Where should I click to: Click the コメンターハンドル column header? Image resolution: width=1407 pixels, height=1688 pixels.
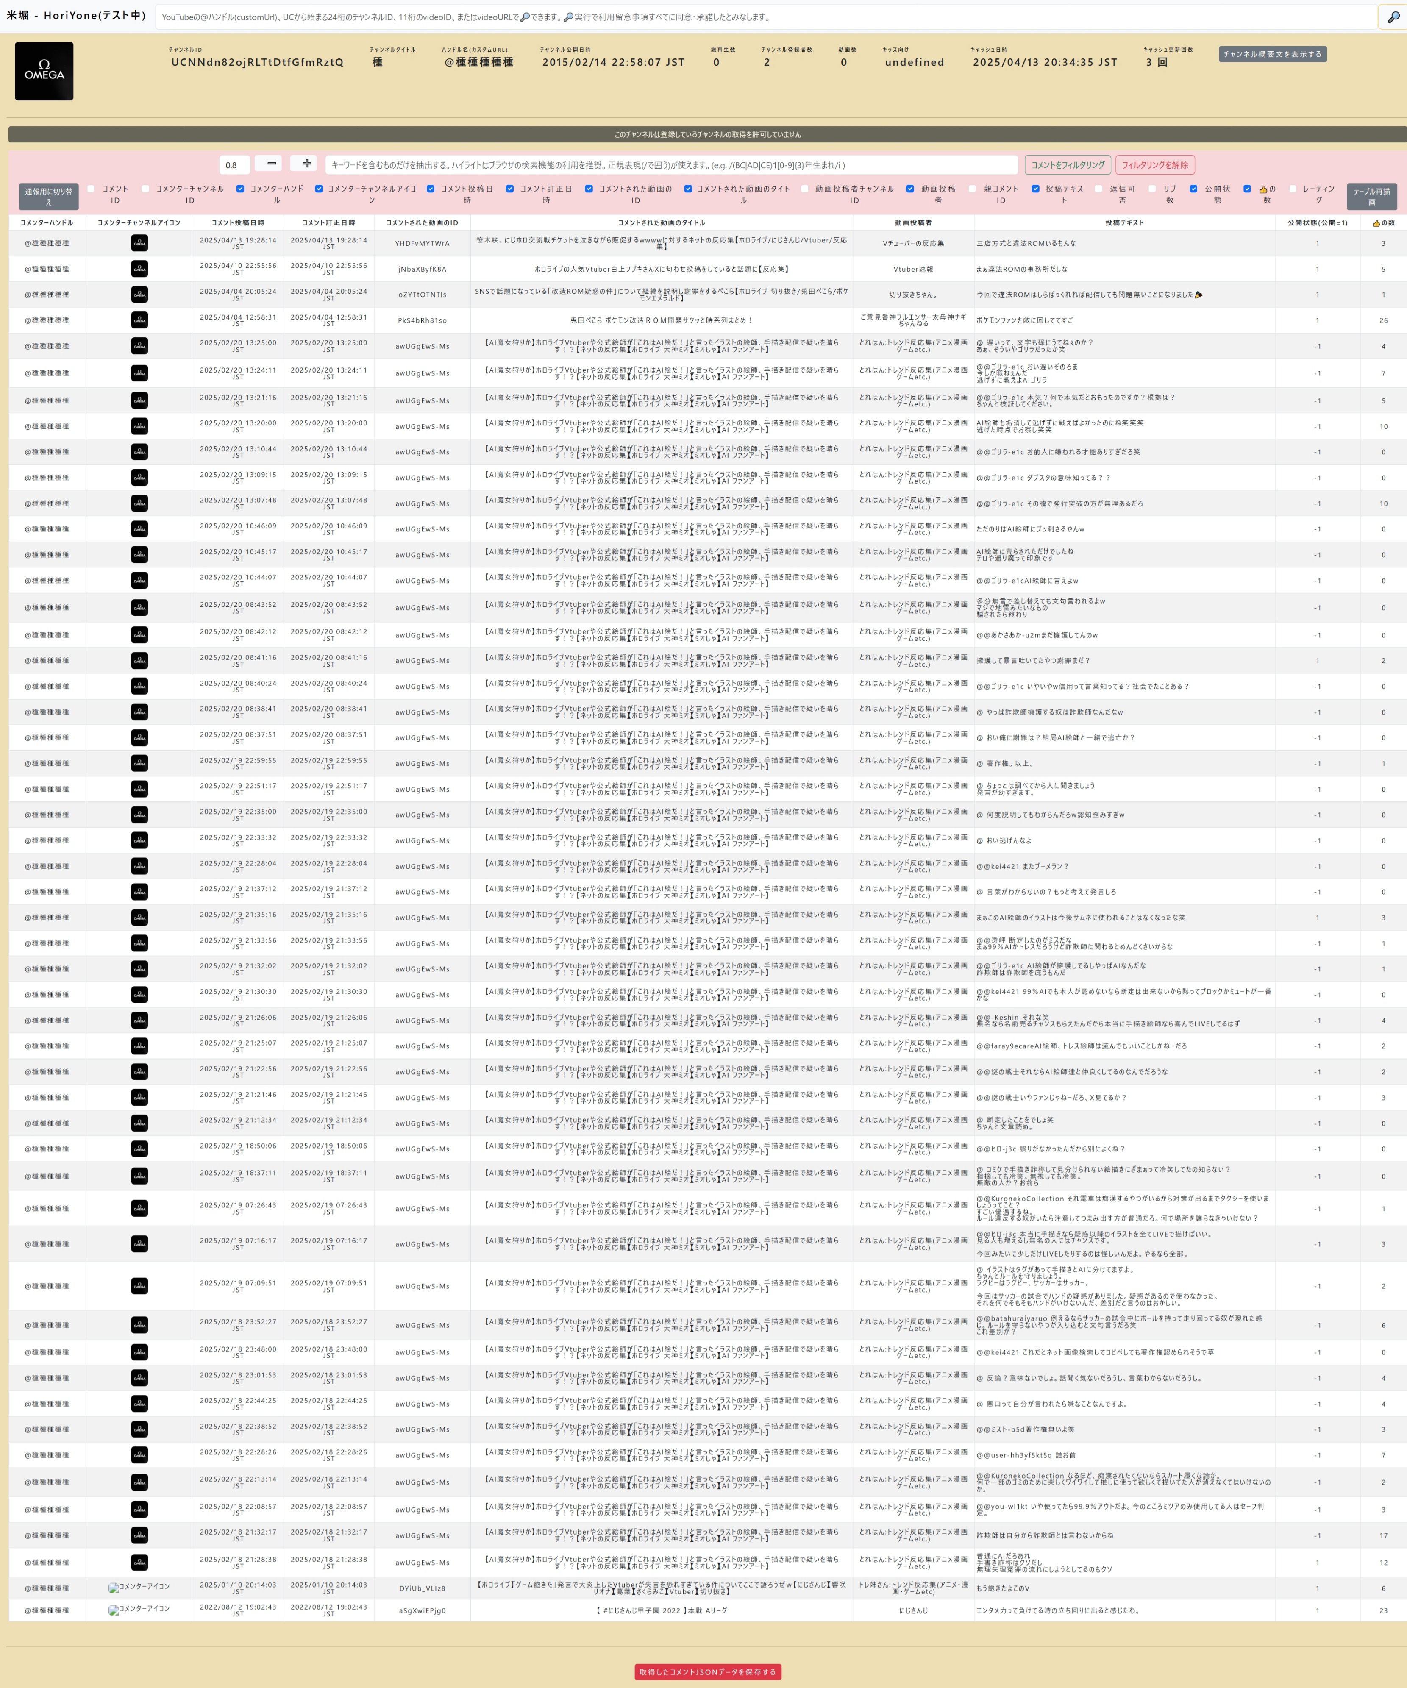pyautogui.click(x=47, y=222)
